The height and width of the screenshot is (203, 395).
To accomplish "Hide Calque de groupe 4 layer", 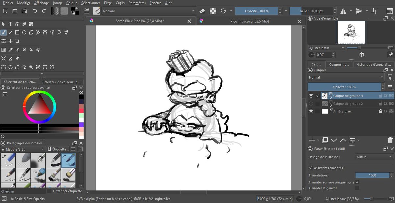I will (x=311, y=96).
